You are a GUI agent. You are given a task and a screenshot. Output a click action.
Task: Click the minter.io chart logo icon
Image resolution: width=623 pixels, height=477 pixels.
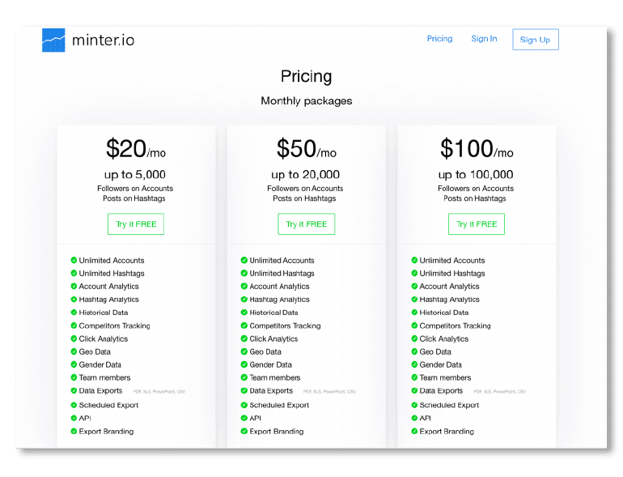point(53,40)
